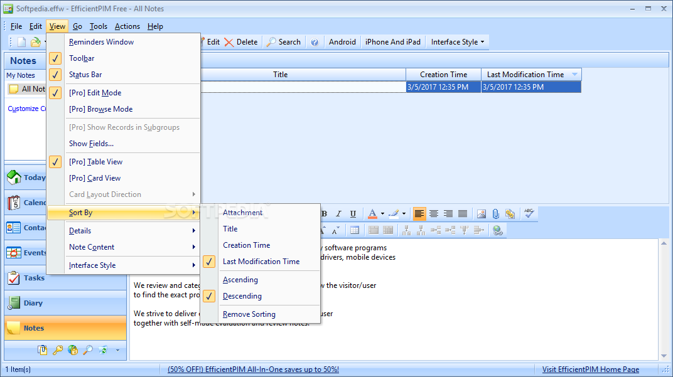673x377 pixels.
Task: Open Interface Style dropdown in toolbar
Action: [x=458, y=42]
